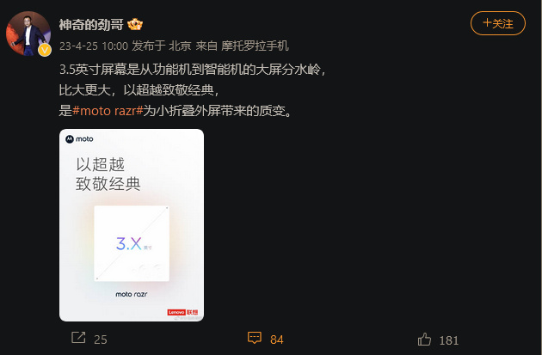542x355 pixels.
Task: Click the yellow V verification badge
Action: (45, 50)
